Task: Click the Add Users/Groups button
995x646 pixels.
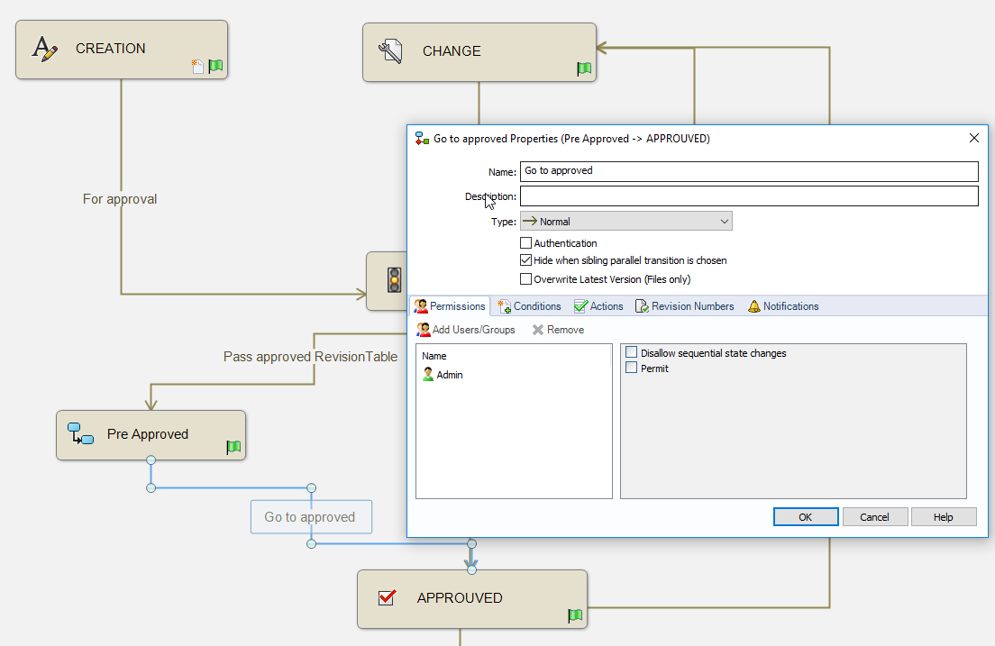Action: click(x=466, y=330)
